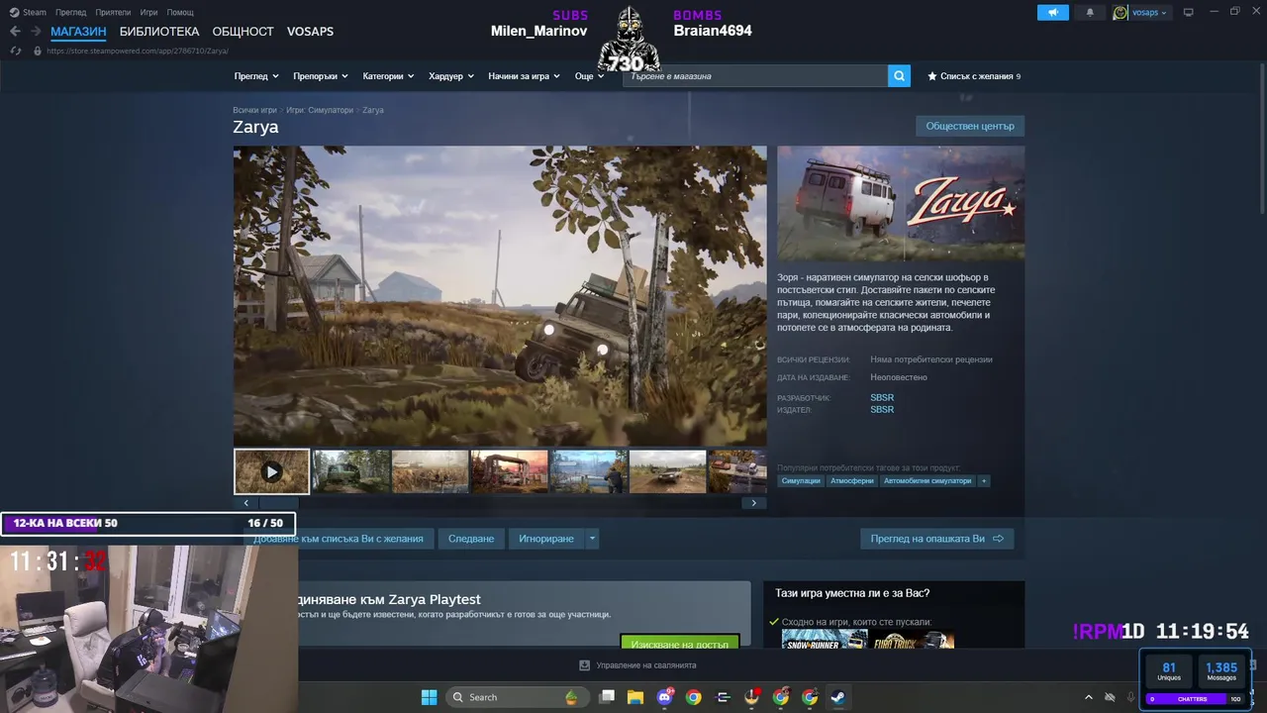Viewport: 1267px width, 713px height.
Task: Select the Автомобилни симулатори tag
Action: tap(927, 480)
